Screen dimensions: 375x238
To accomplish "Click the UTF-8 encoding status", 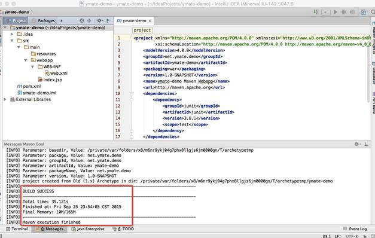I will point(352,236).
